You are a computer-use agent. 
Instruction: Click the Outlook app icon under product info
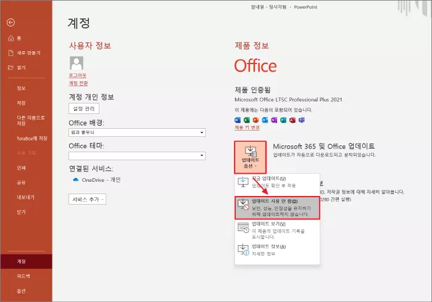[265, 120]
